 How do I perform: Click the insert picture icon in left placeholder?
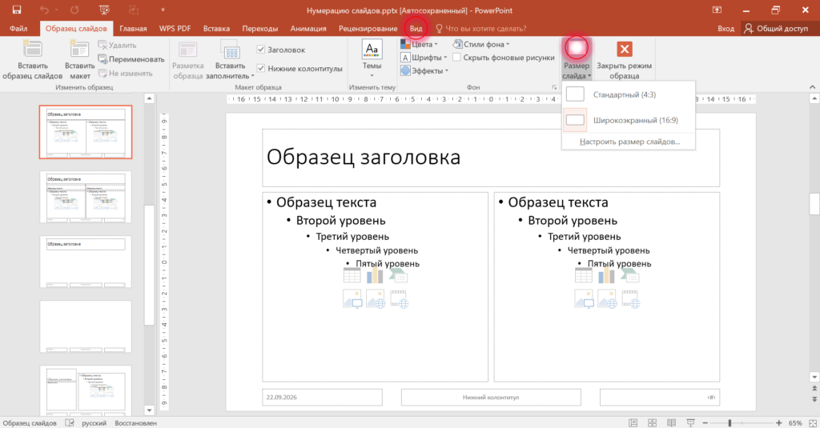(352, 299)
